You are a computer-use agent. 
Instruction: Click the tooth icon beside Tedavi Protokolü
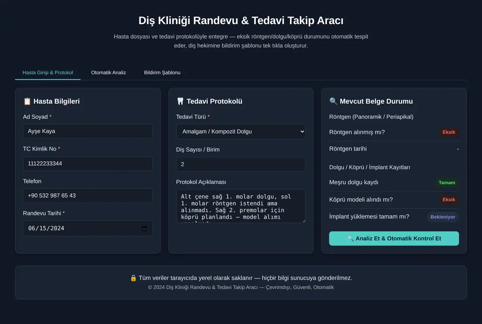(x=180, y=101)
